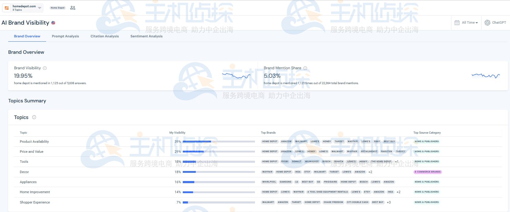The image size is (510, 212).
Task: Click News & Publishers tag in Shopper Experience row
Action: point(427,202)
